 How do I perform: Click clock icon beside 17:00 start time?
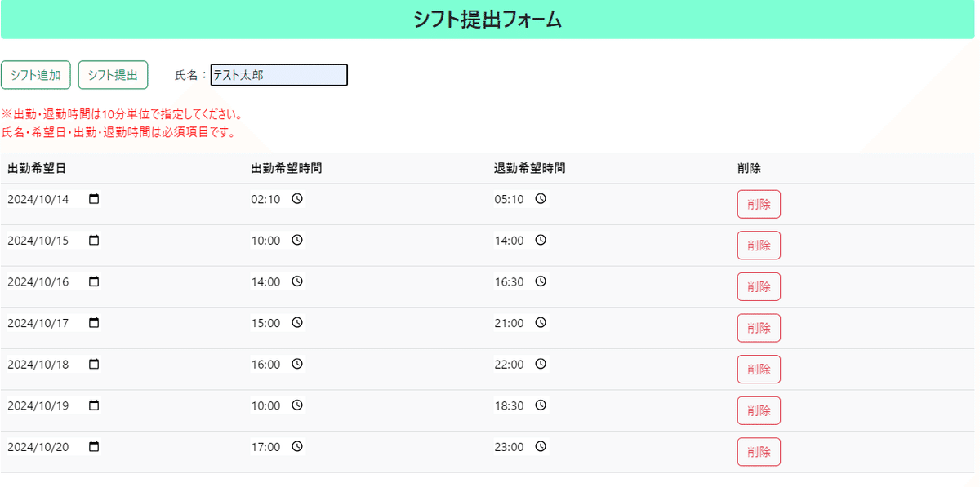coord(297,446)
